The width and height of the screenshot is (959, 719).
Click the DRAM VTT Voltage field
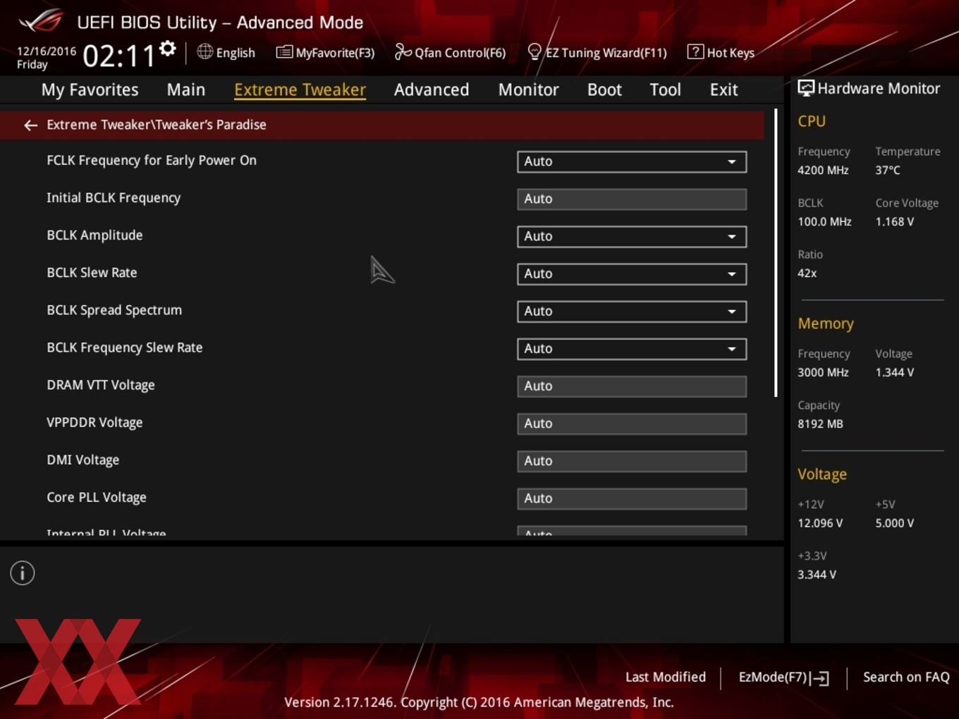click(x=632, y=386)
